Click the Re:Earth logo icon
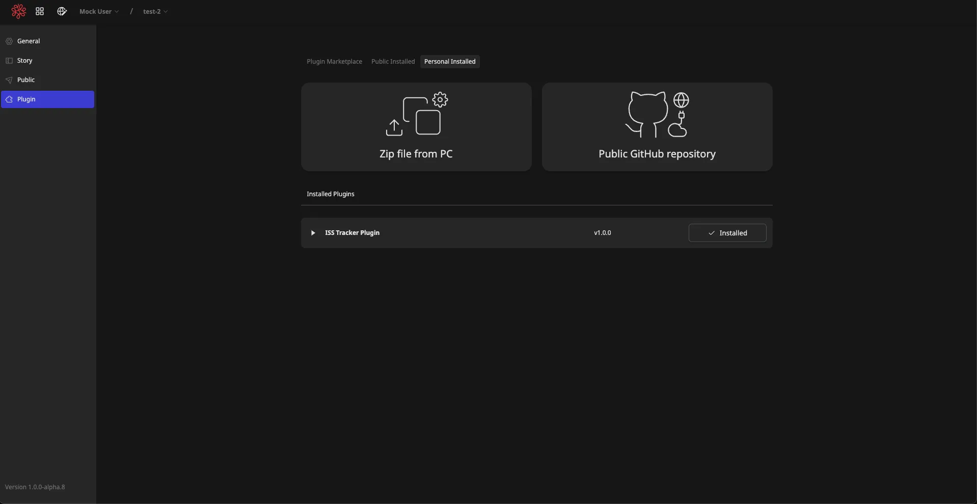This screenshot has width=977, height=504. click(x=19, y=11)
